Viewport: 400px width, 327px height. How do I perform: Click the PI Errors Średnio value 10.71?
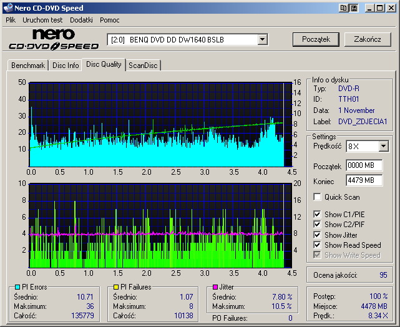tap(85, 296)
